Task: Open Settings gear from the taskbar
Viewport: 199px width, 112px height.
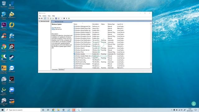Action: 63,110
